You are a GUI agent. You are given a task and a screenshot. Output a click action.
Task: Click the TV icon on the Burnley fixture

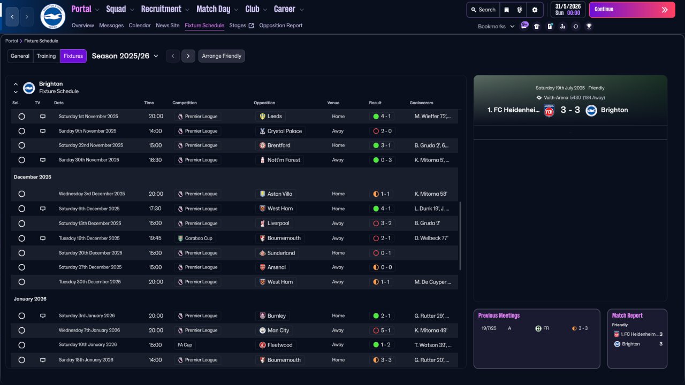43,315
